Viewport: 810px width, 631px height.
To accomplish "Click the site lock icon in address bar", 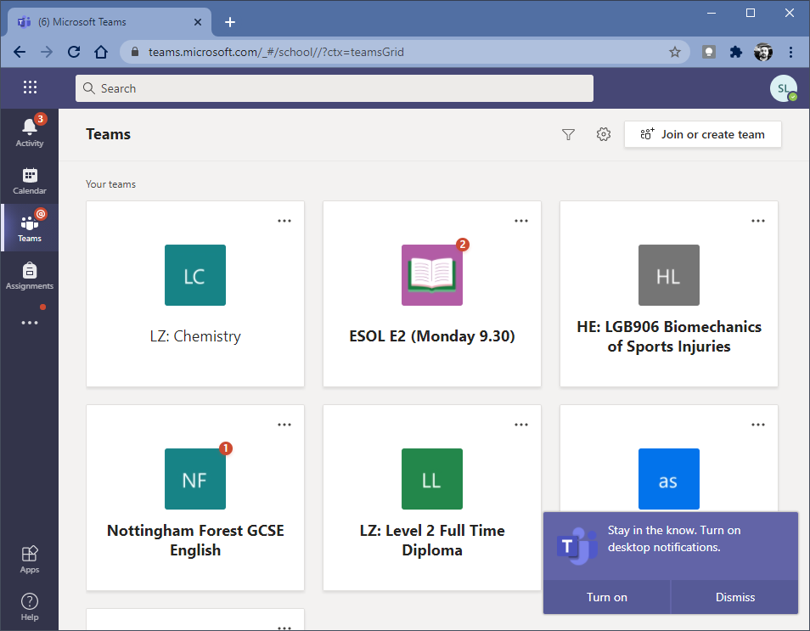I will pyautogui.click(x=135, y=52).
